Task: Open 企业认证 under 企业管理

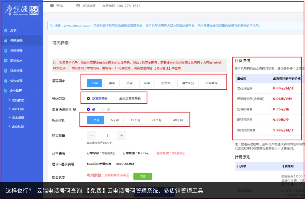Action: pos(18,127)
